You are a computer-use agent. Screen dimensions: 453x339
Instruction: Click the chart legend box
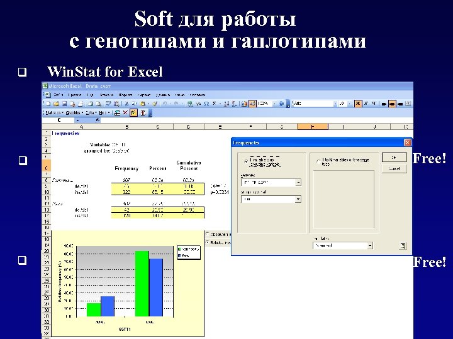pyautogui.click(x=189, y=252)
